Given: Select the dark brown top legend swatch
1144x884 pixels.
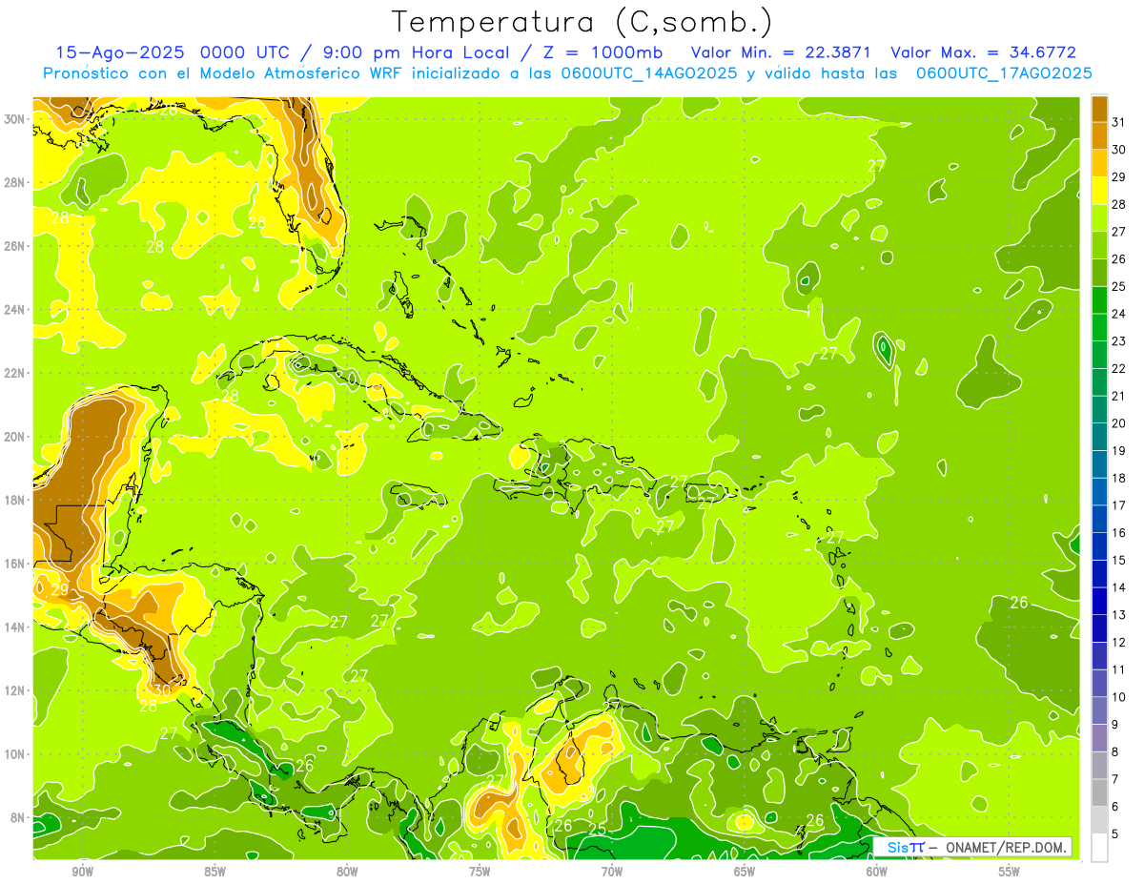Looking at the screenshot, I should [1099, 110].
